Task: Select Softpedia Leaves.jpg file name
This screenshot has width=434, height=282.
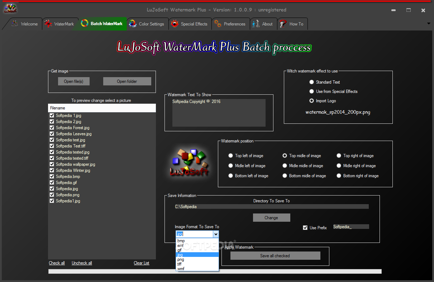Action: coord(74,134)
